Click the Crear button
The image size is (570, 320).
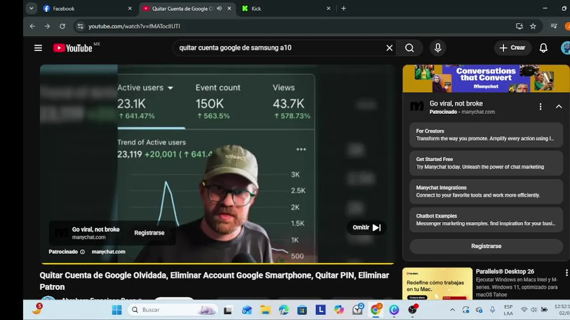513,48
